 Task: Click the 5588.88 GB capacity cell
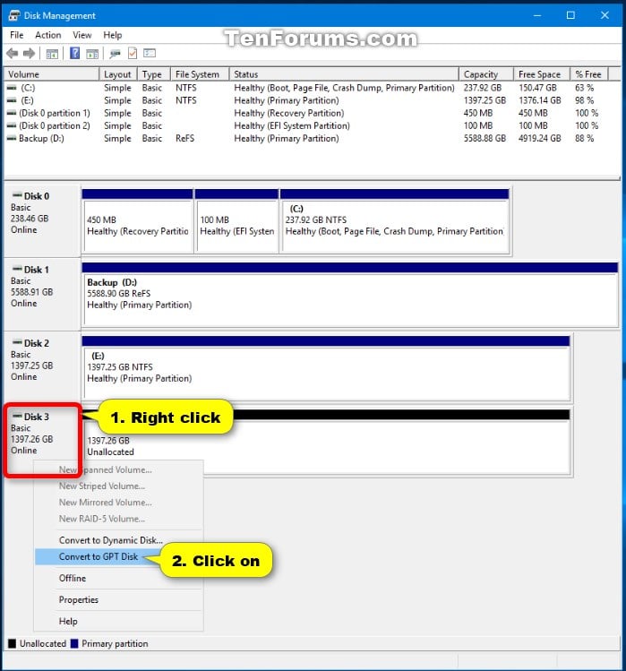pyautogui.click(x=485, y=139)
